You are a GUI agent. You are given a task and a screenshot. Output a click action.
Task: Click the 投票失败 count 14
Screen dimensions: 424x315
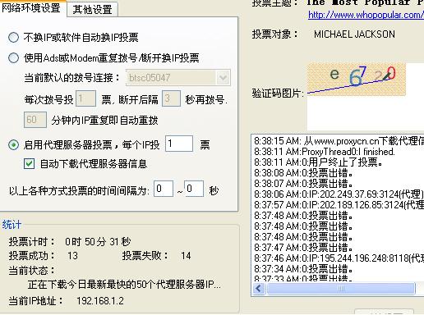coord(186,256)
